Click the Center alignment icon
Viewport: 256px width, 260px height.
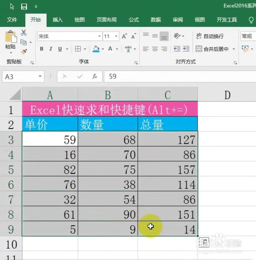point(155,49)
